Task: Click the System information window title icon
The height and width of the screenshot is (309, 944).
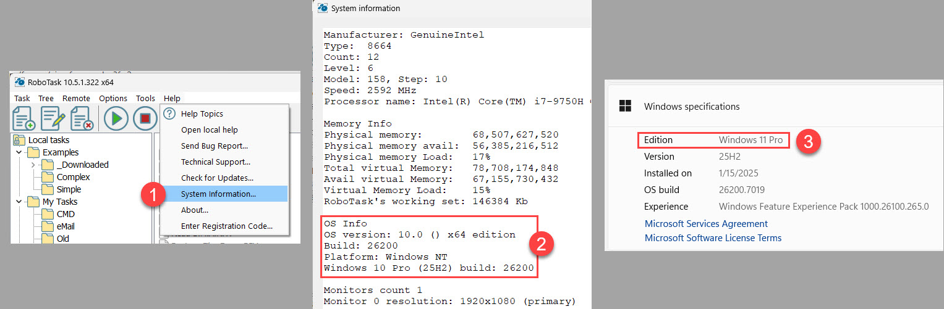Action: point(323,8)
